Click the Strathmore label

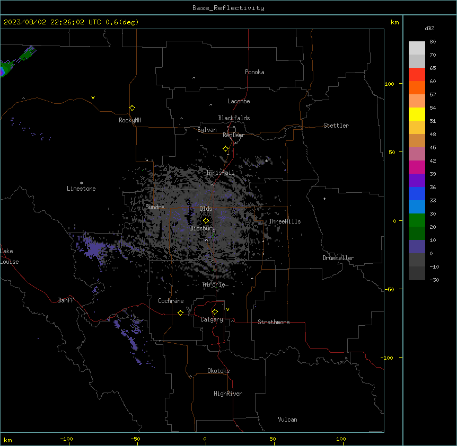tap(274, 322)
